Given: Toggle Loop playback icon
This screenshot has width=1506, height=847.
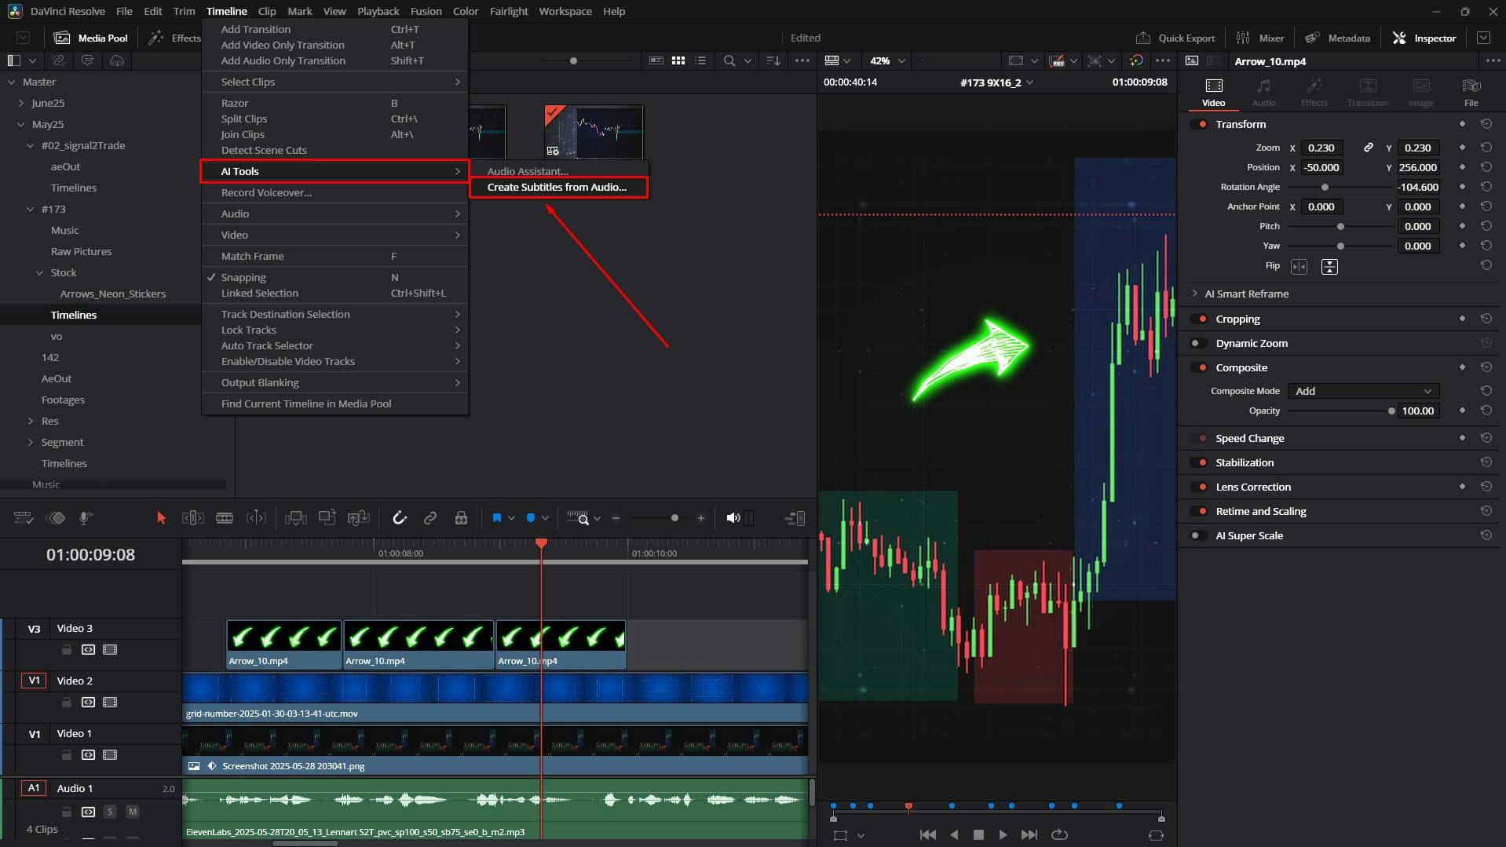Looking at the screenshot, I should click(x=1059, y=834).
